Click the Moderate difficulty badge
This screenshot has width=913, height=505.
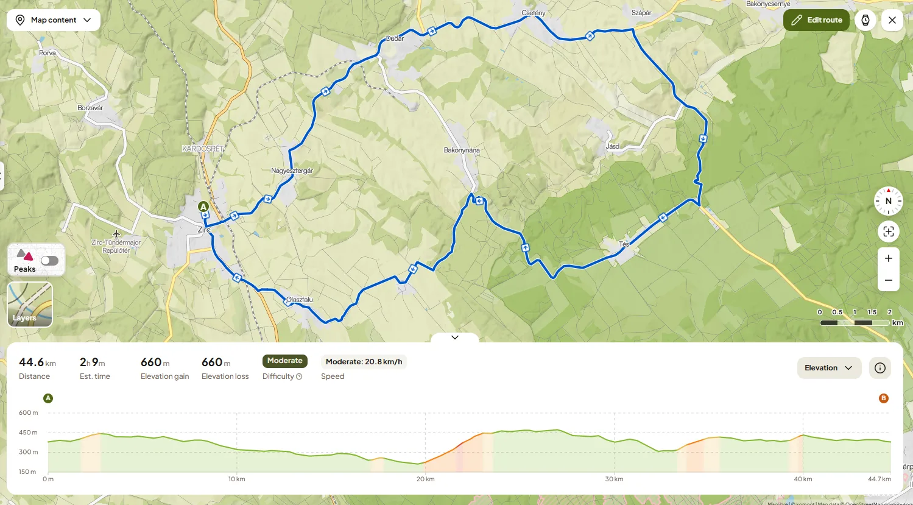coord(285,361)
